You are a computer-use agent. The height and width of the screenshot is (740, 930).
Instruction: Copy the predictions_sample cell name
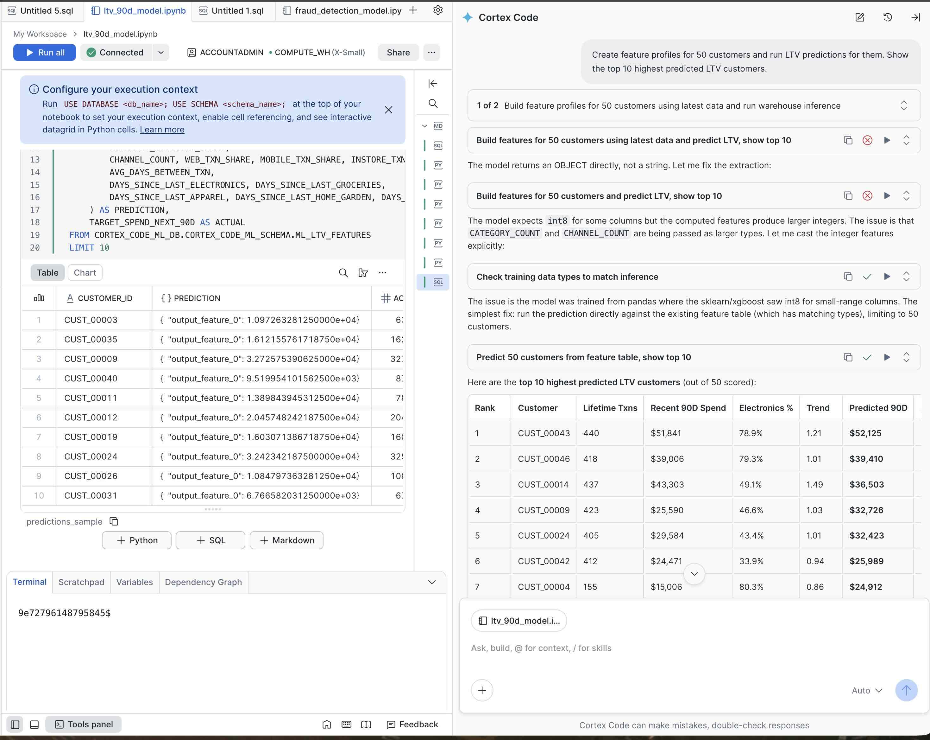point(114,521)
